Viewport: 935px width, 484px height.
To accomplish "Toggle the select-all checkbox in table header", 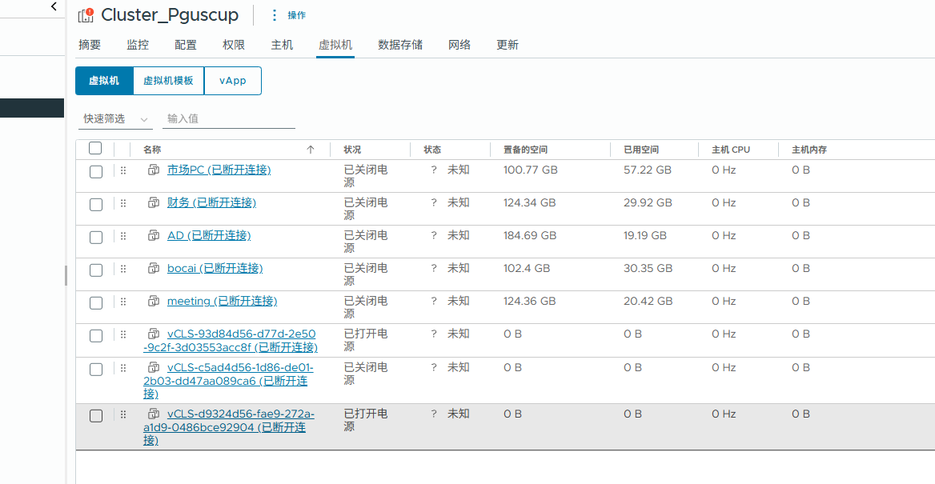I will [x=95, y=149].
